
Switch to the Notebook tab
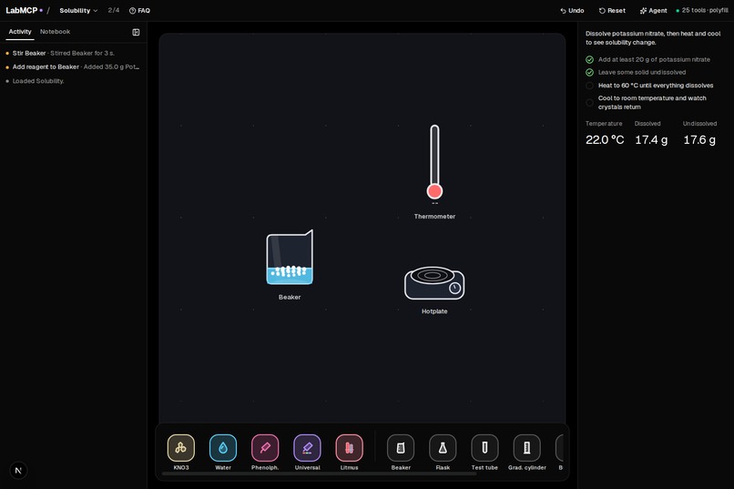click(x=55, y=31)
